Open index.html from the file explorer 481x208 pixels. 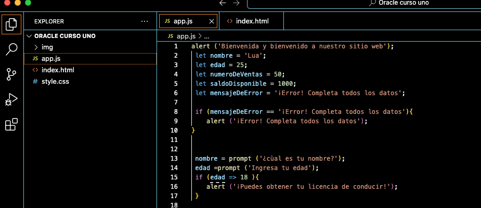tap(90, 70)
